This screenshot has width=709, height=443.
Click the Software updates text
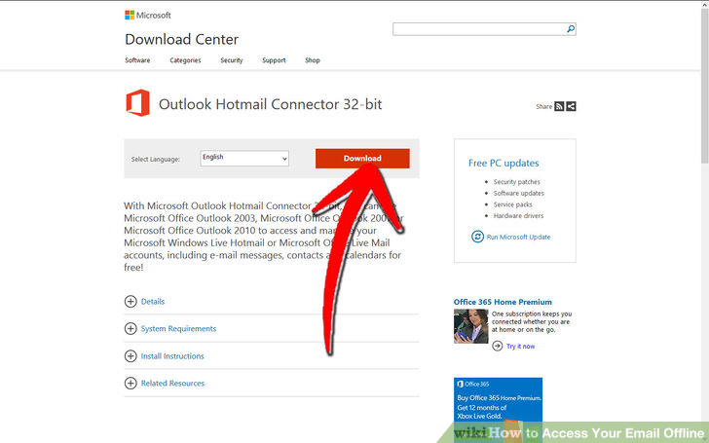click(519, 193)
